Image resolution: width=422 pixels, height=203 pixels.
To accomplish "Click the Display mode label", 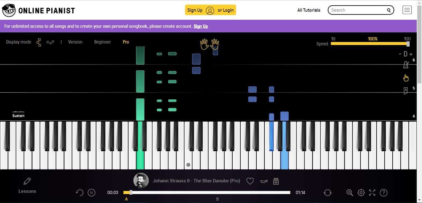I will point(19,42).
